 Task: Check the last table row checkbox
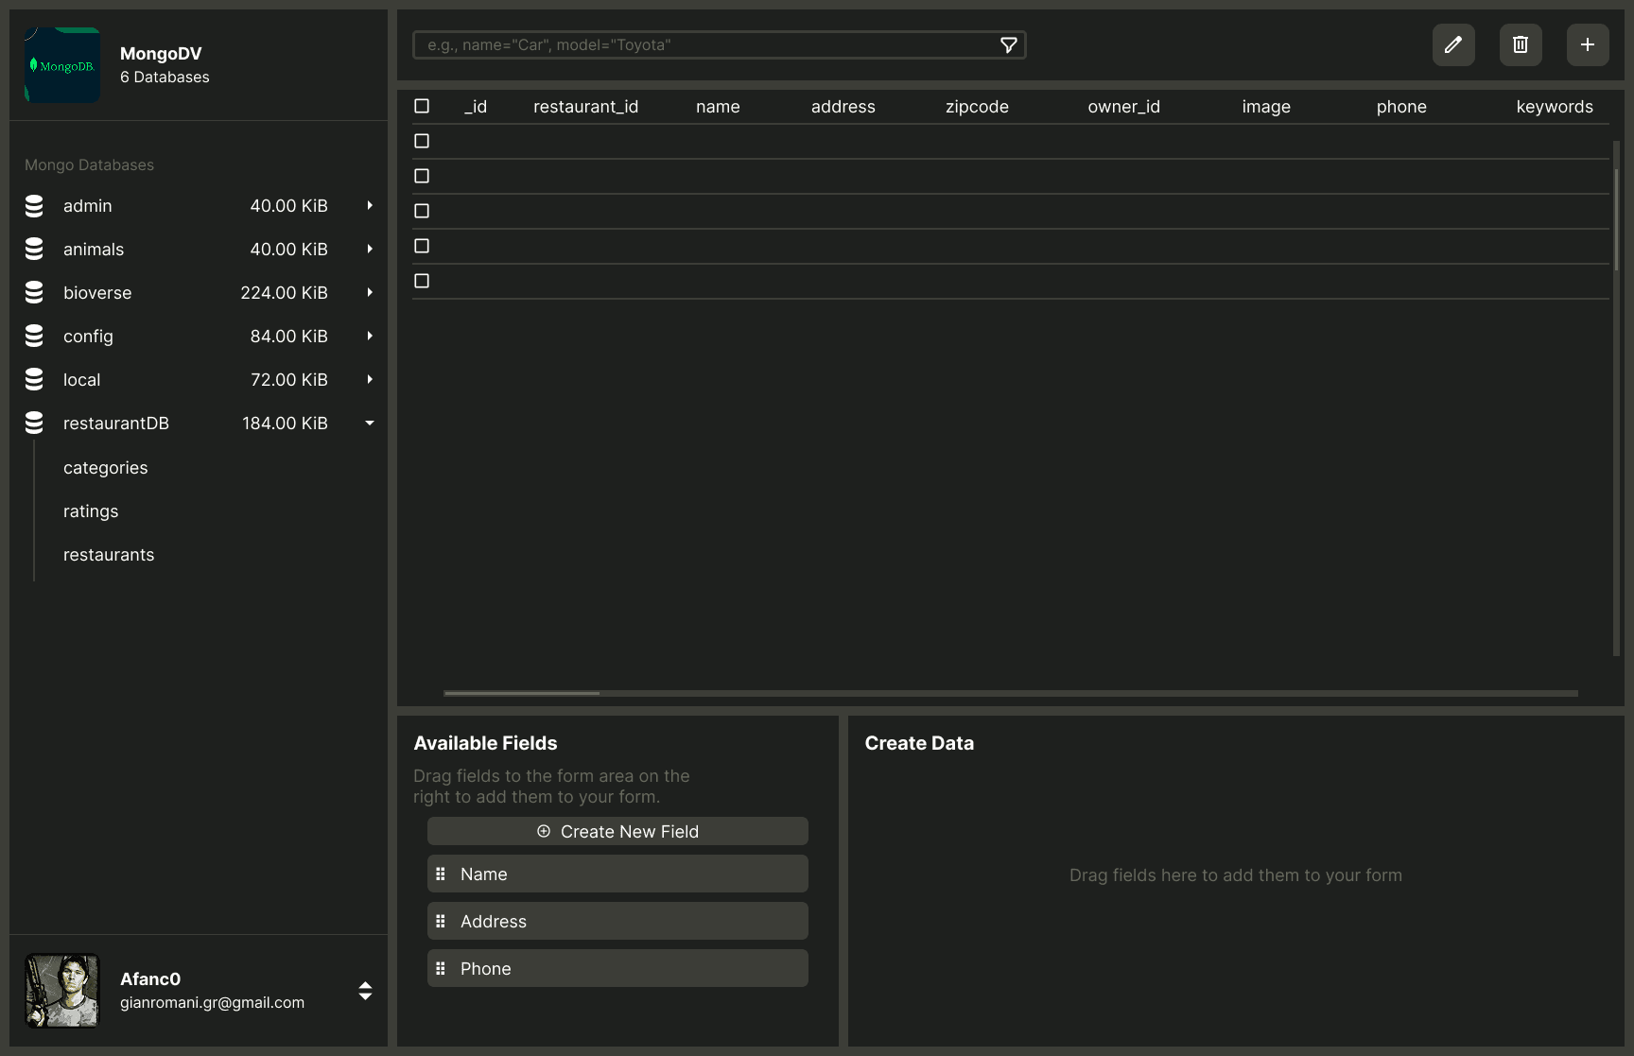pyautogui.click(x=422, y=281)
